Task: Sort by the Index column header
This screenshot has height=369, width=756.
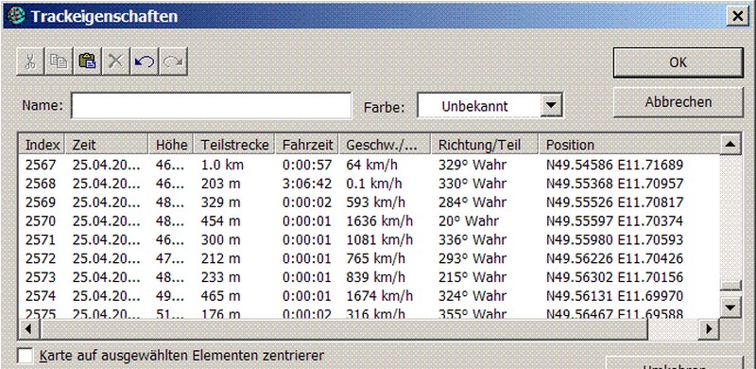Action: click(42, 145)
